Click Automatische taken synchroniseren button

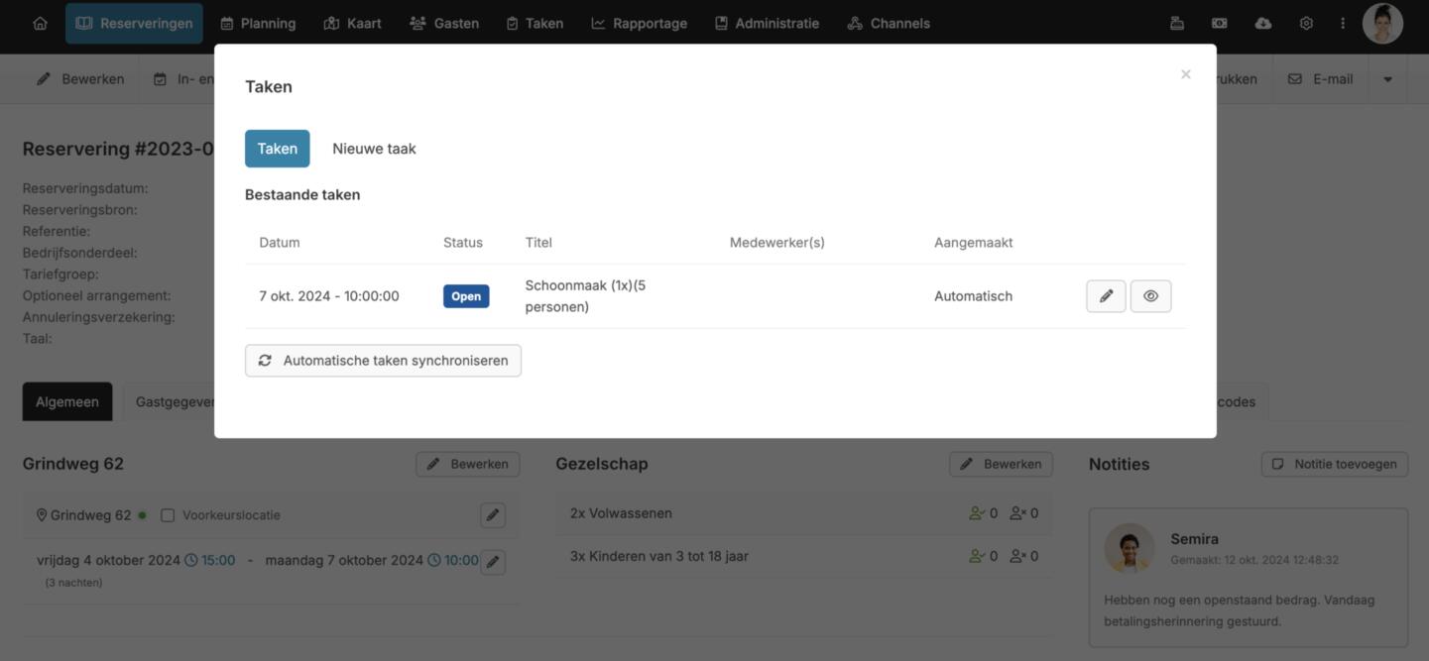click(383, 361)
